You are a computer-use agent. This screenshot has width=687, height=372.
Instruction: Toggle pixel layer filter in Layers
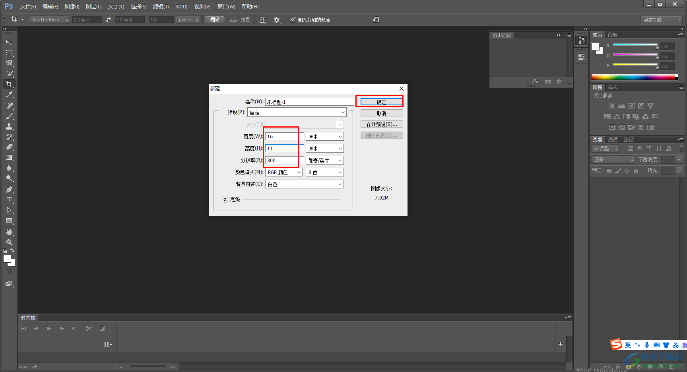click(x=630, y=149)
